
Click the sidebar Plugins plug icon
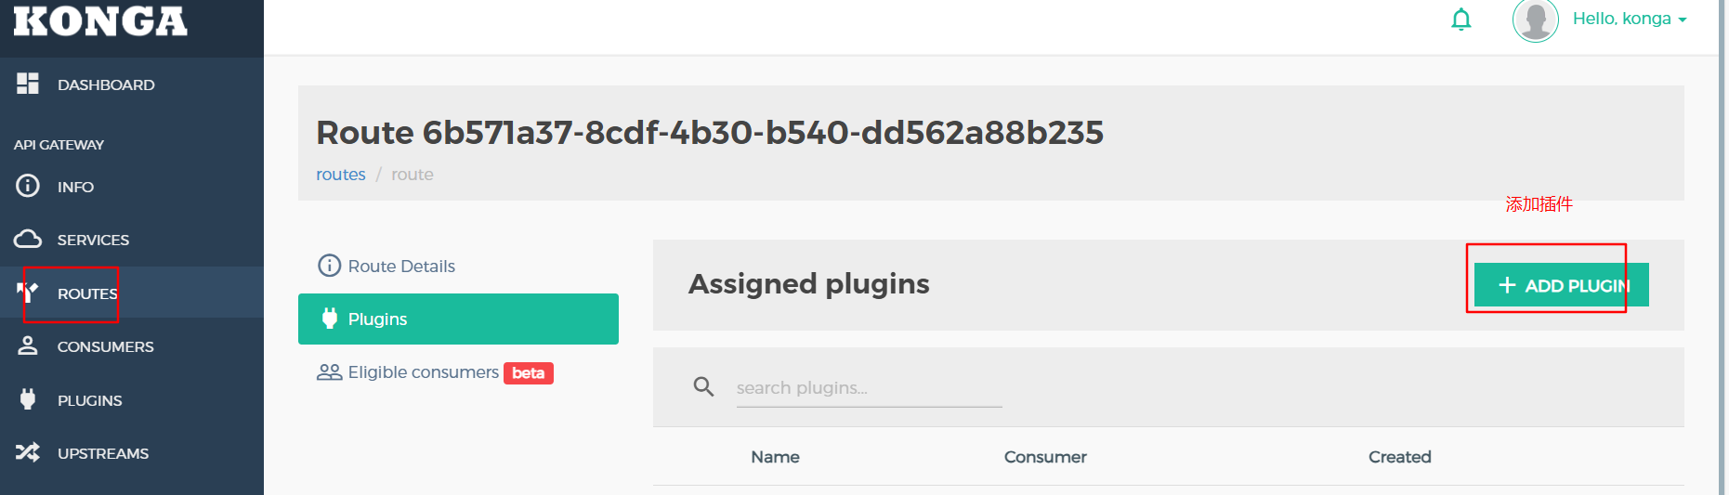click(28, 399)
